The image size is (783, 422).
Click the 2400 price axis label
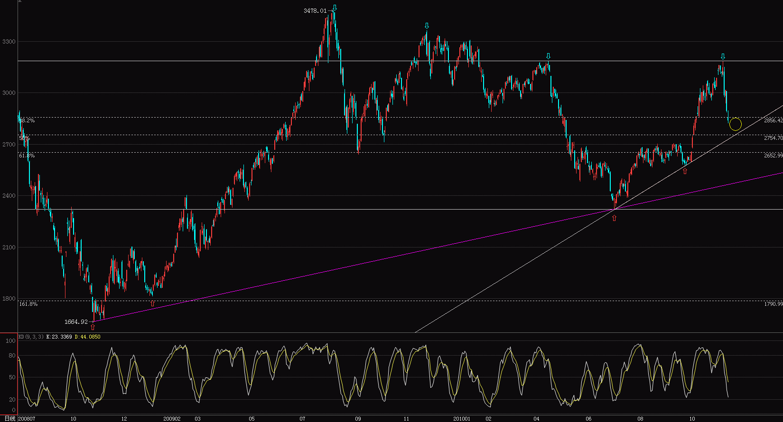coord(9,196)
